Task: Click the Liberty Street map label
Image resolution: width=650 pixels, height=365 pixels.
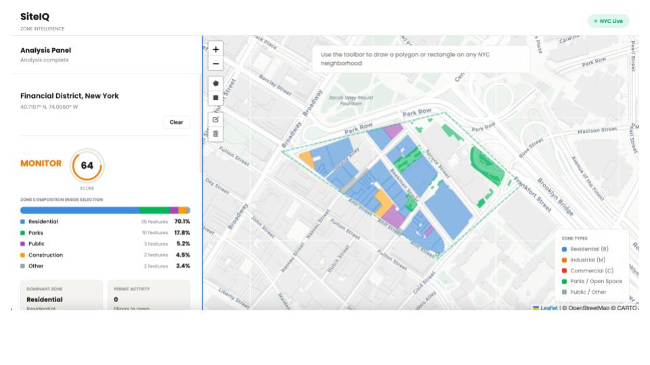Action: point(234,298)
